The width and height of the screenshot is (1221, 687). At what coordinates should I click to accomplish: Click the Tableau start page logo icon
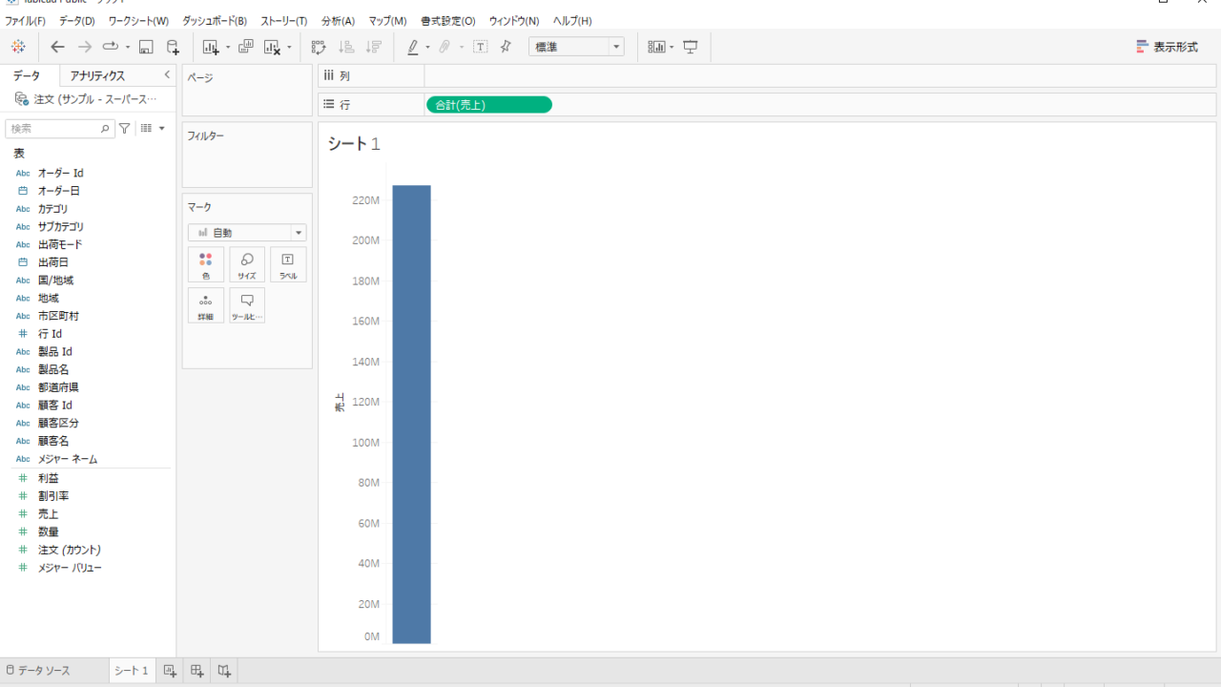point(18,47)
